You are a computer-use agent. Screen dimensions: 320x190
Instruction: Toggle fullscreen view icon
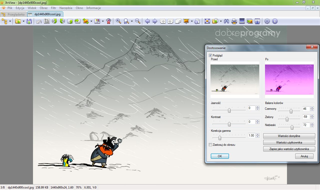(x=207, y=21)
